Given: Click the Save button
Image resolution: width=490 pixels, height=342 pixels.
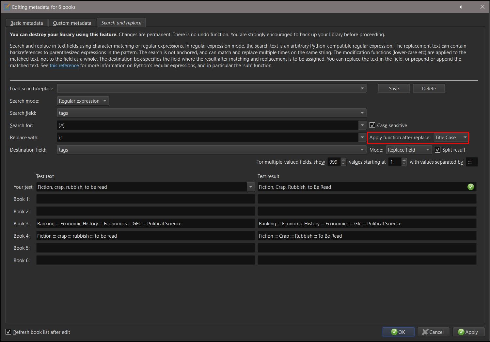Looking at the screenshot, I should 394,88.
